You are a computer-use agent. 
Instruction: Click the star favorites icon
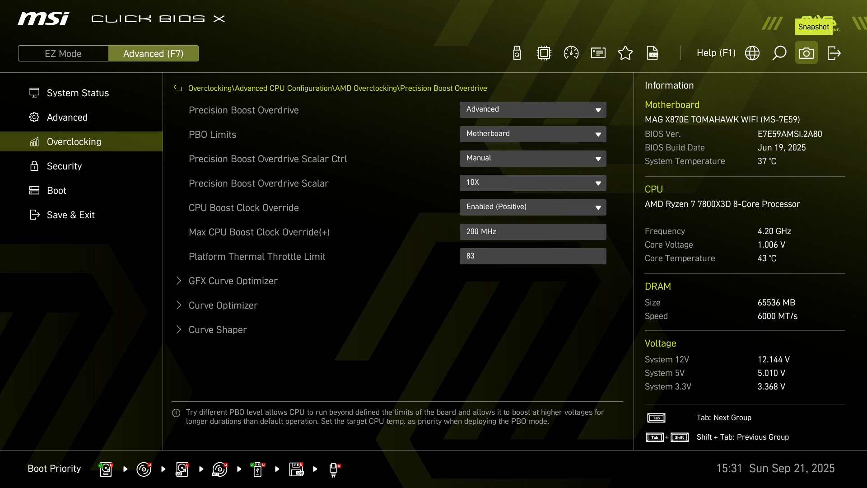(x=625, y=53)
